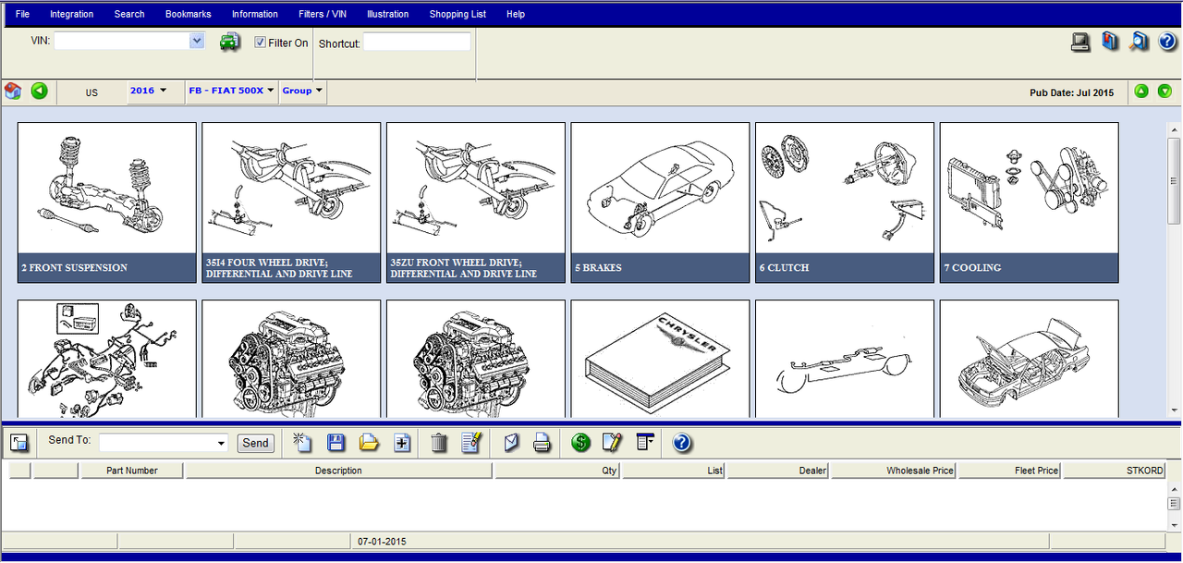This screenshot has height=563, width=1183.
Task: Click the green car VIN decode icon
Action: coord(229,42)
